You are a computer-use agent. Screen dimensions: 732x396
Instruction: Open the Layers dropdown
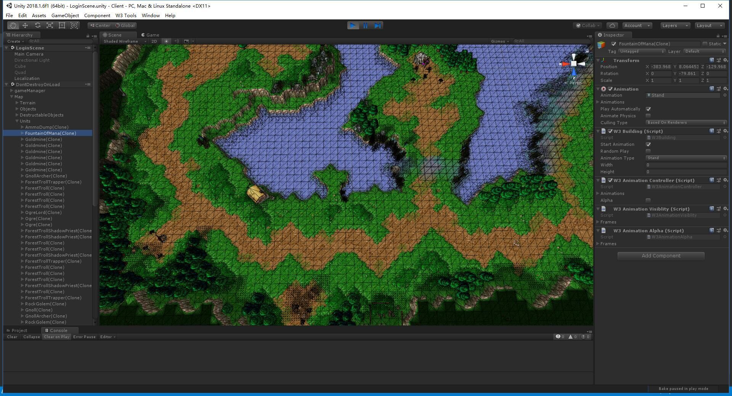[675, 26]
